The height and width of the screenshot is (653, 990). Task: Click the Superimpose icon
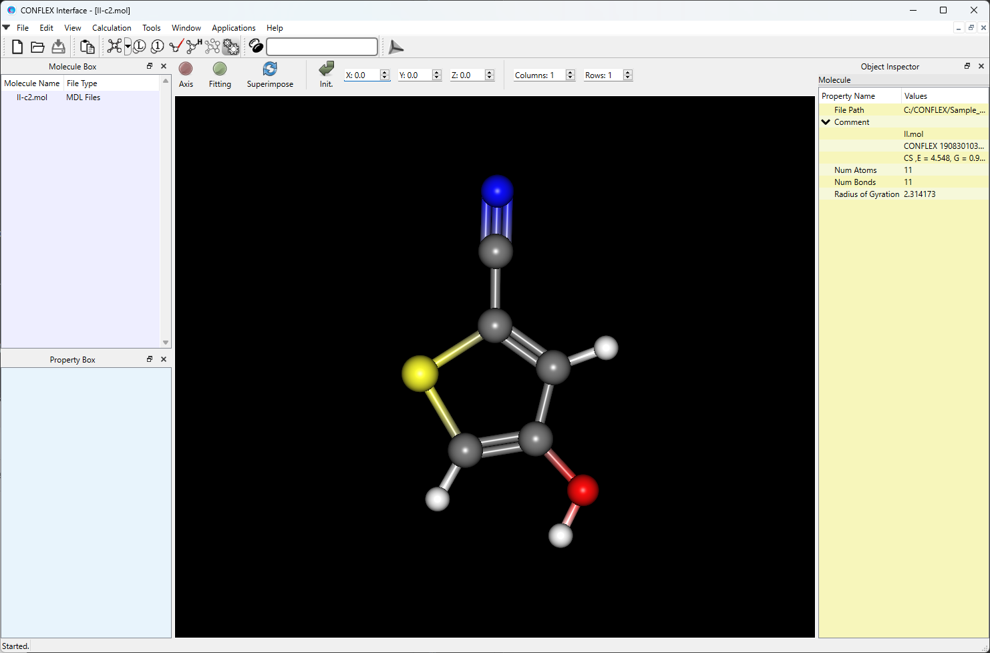click(x=270, y=69)
